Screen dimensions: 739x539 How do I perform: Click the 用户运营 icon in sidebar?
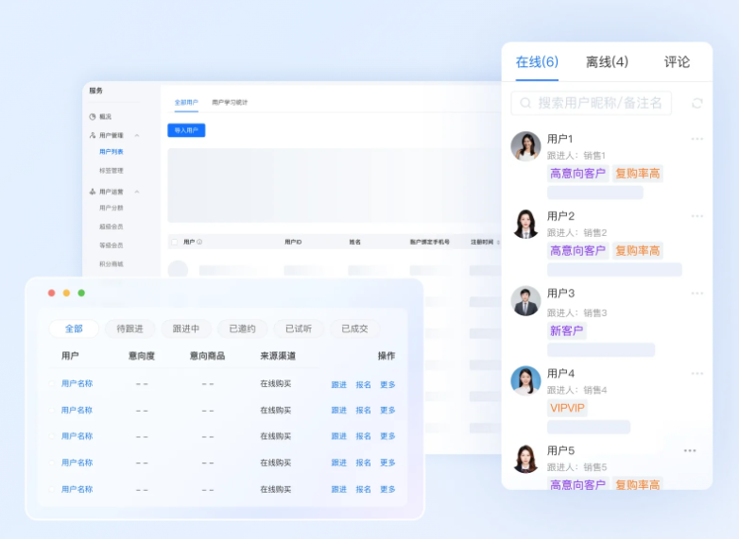pyautogui.click(x=93, y=192)
